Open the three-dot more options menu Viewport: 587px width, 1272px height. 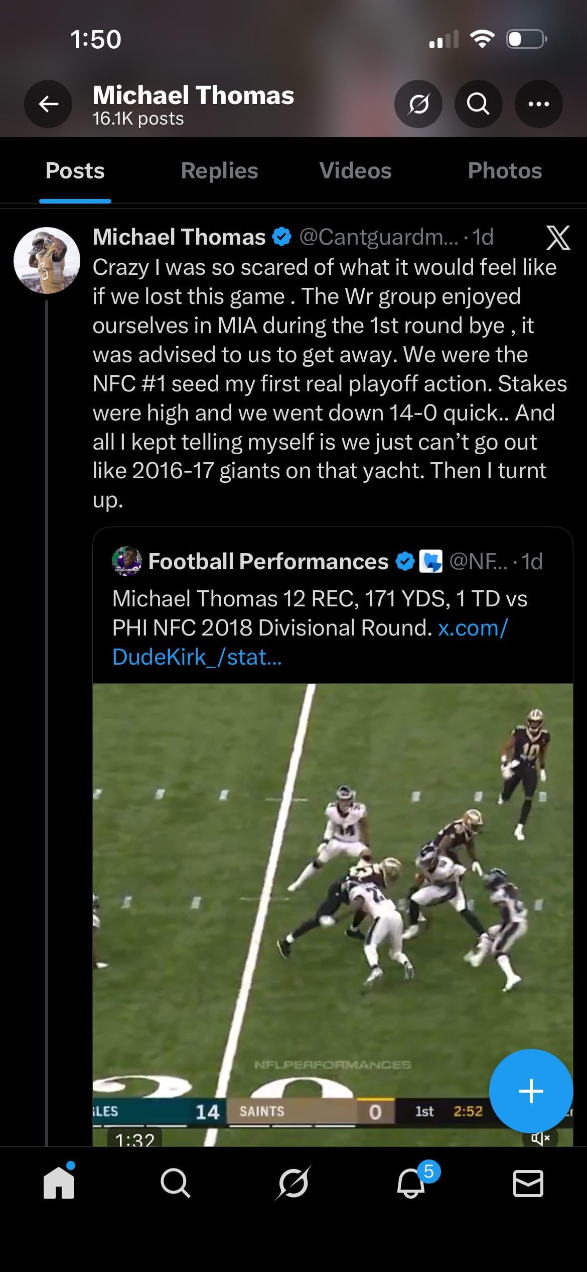click(538, 104)
